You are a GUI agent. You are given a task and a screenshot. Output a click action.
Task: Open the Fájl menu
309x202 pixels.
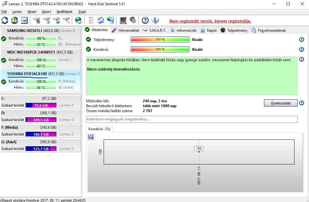[4, 12]
